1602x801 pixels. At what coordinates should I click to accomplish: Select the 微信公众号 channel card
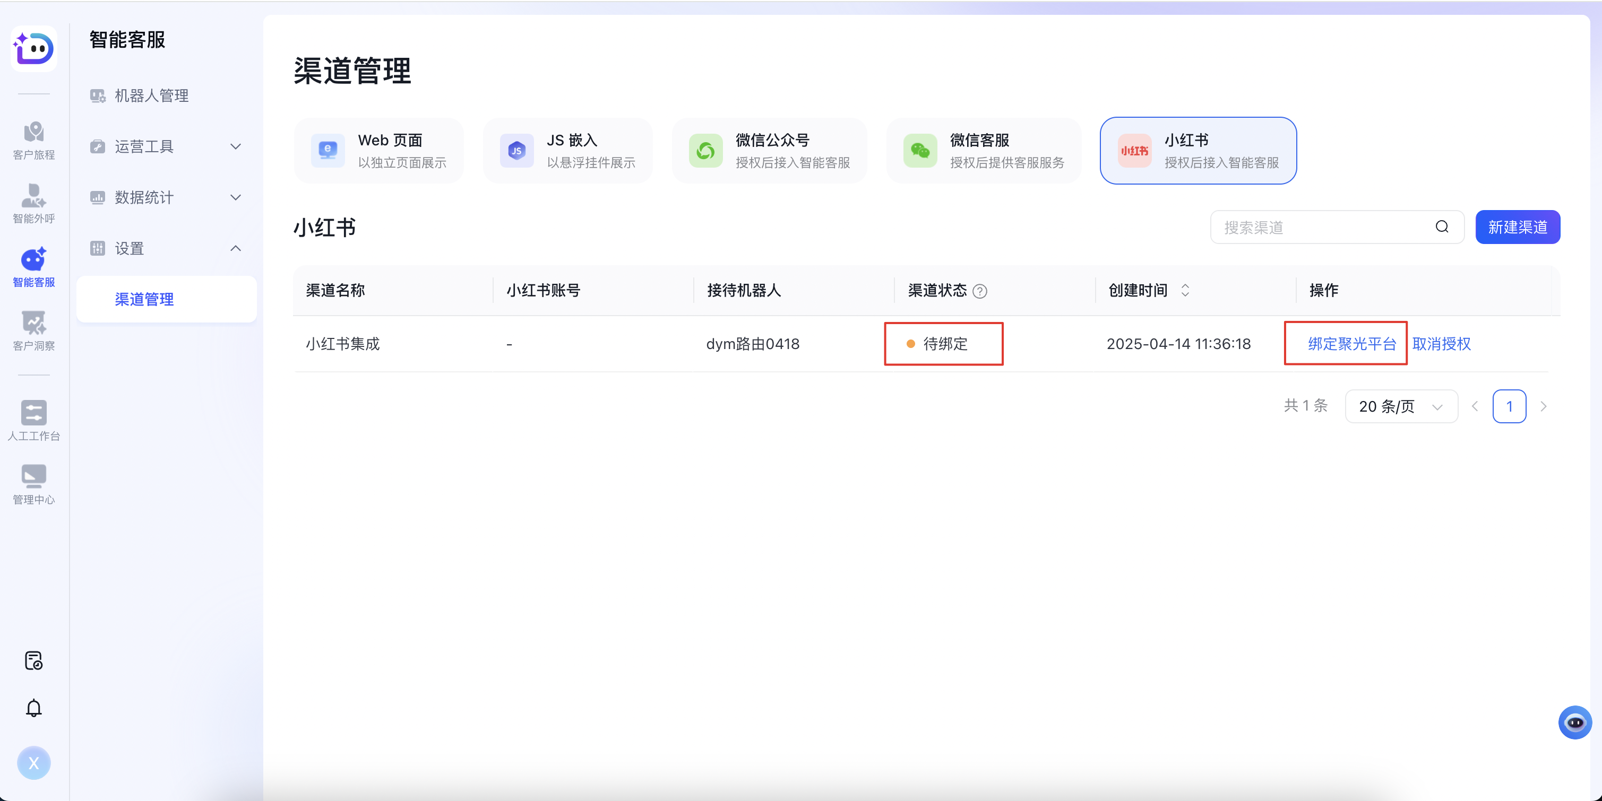(x=769, y=150)
